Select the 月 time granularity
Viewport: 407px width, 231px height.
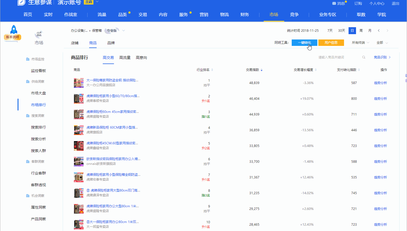coord(370,31)
